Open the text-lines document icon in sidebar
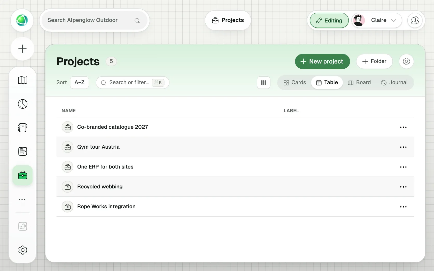The width and height of the screenshot is (434, 271). (23, 151)
